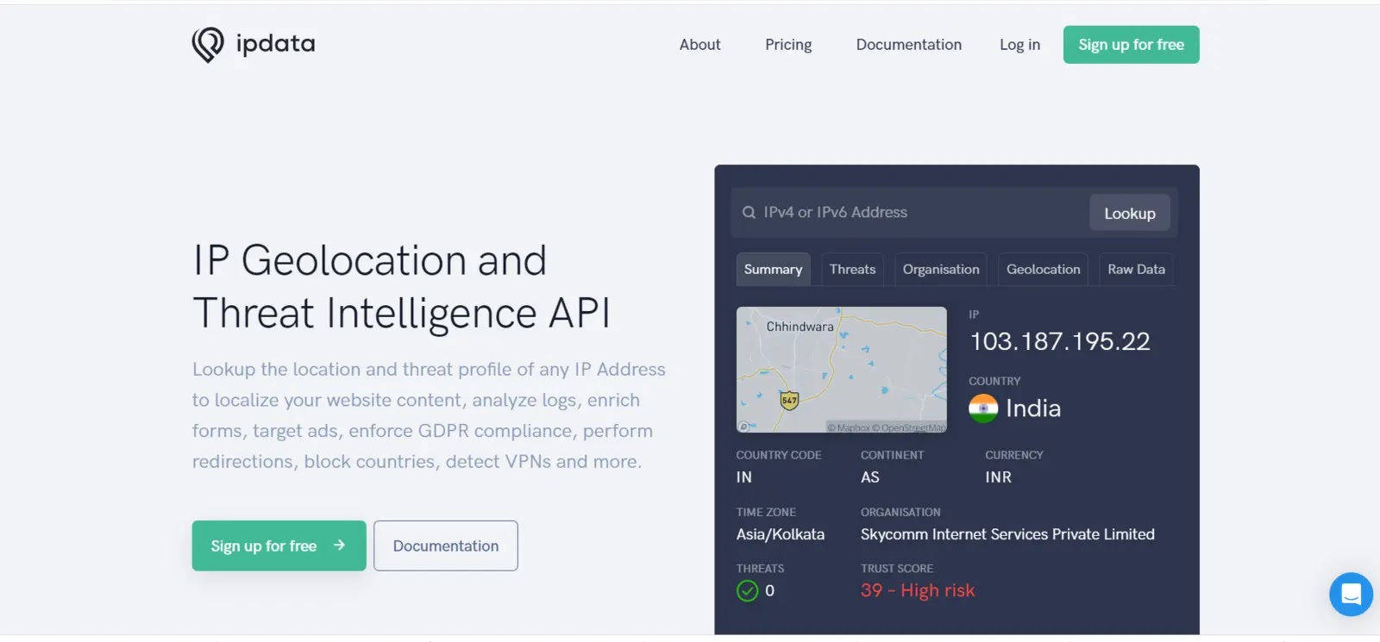Click the THREATS label above the count
1380x642 pixels.
pos(760,569)
